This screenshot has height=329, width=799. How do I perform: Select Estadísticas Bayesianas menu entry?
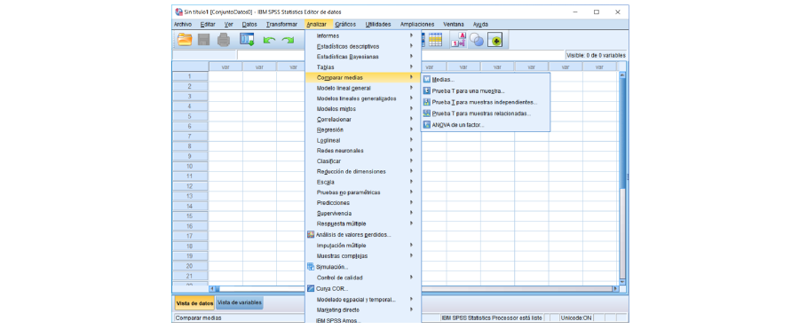(363, 57)
